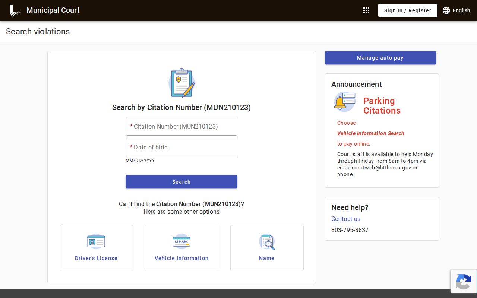Open the English language selector
The height and width of the screenshot is (298, 477).
(x=457, y=10)
